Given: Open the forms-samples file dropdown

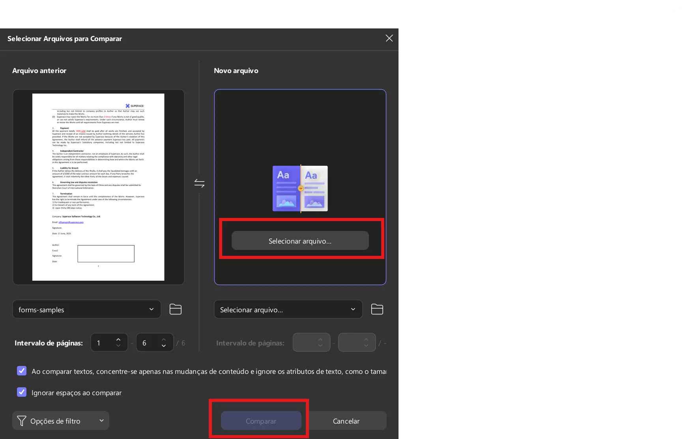Looking at the screenshot, I should click(x=86, y=309).
